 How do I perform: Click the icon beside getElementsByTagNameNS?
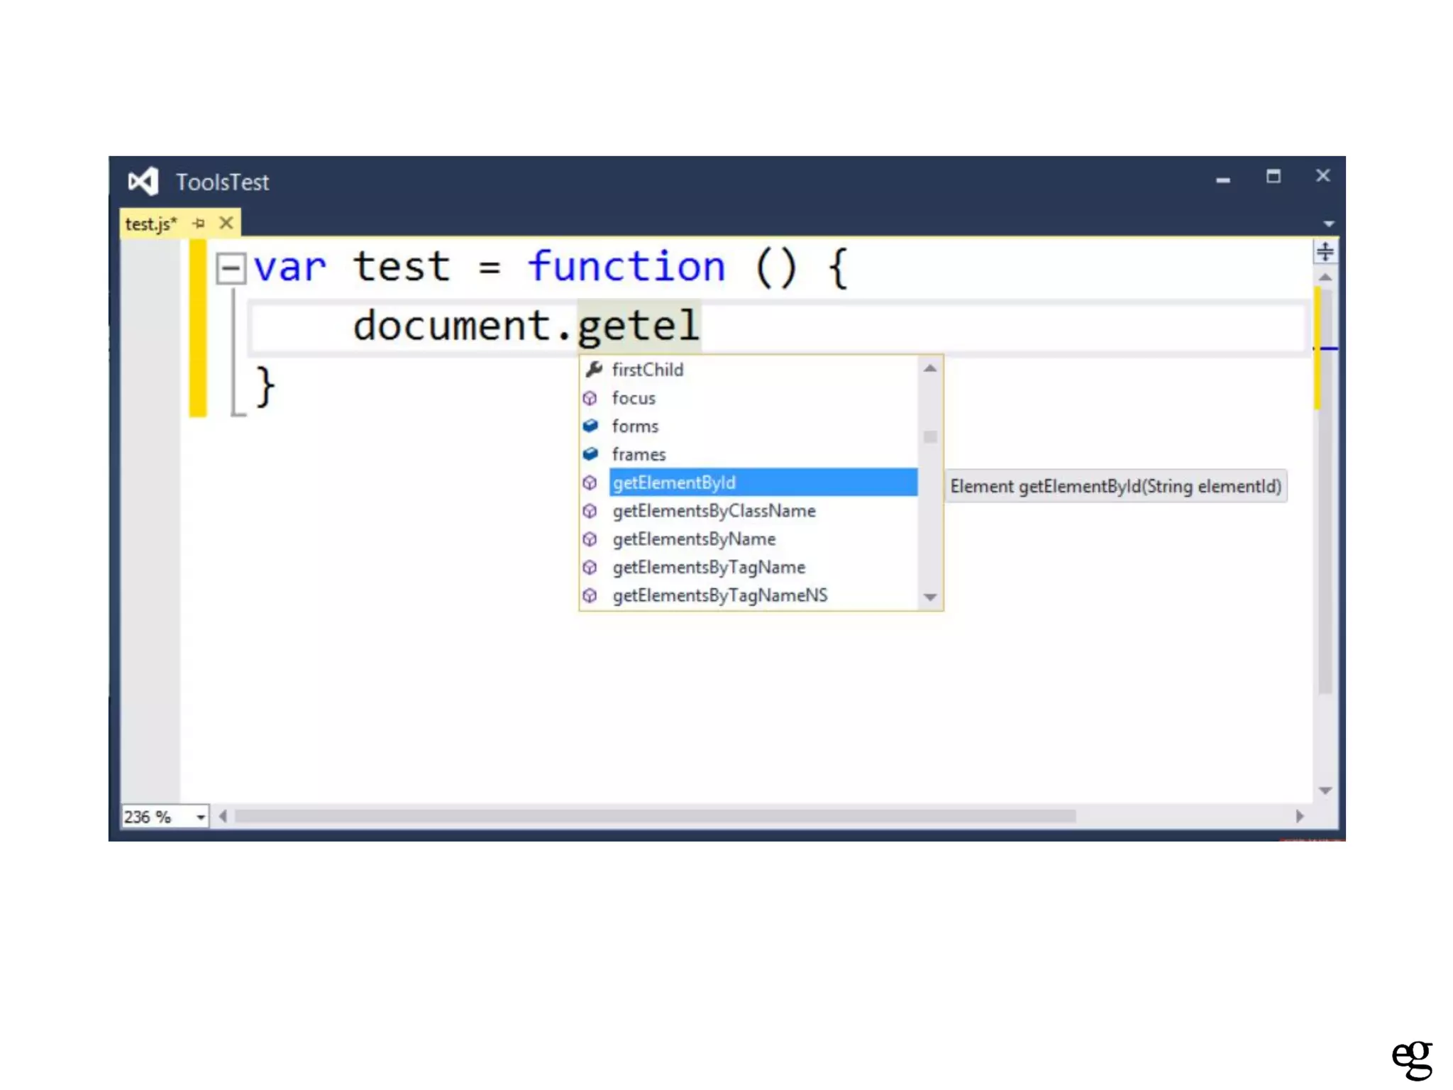(590, 595)
